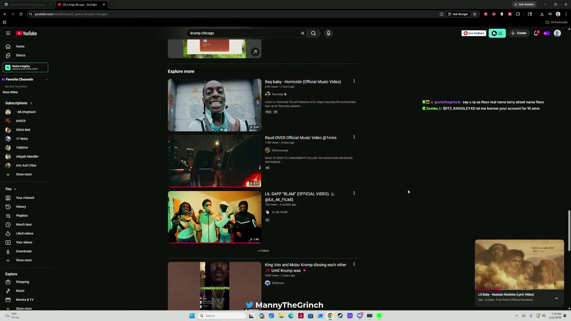The height and width of the screenshot is (321, 571).
Task: Open options for LIL SAPP BLAM video
Action: point(354,193)
